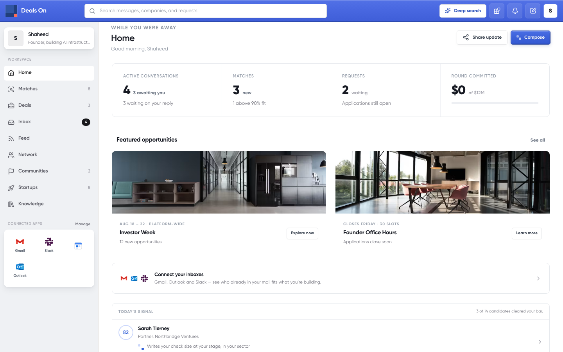
Task: Expand the Connect your inboxes chevron
Action: 538,278
